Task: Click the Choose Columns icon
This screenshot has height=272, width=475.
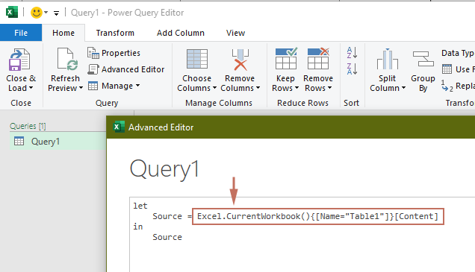Action: coord(197,59)
